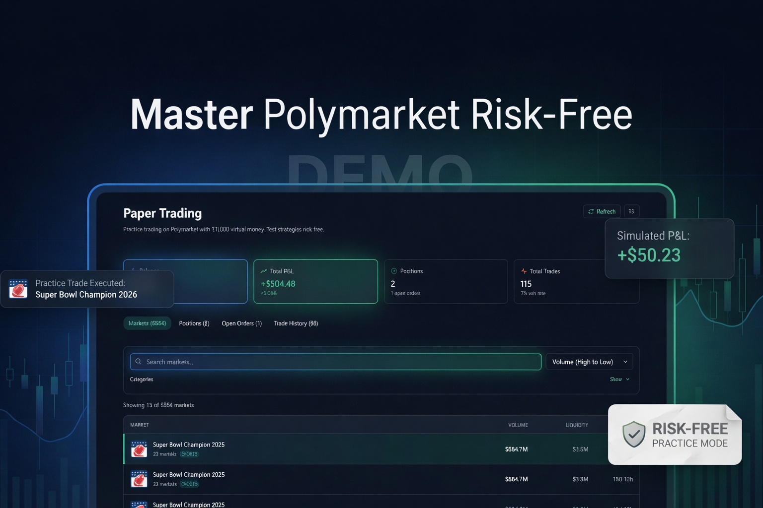
Task: Switch to the Positions tab
Action: (x=194, y=323)
